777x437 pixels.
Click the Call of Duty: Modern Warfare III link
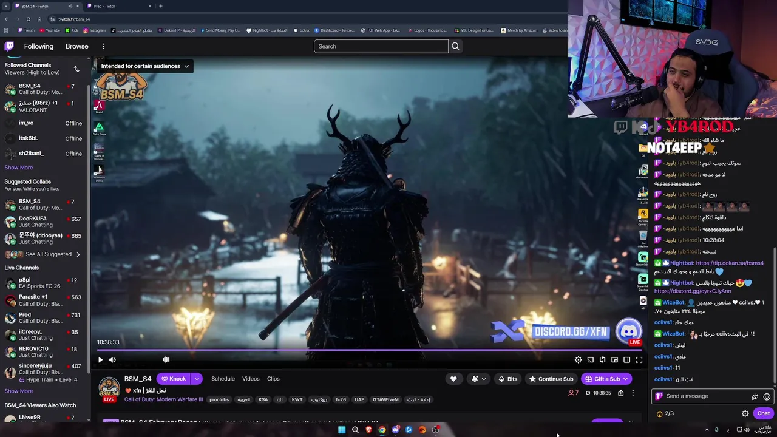coord(163,399)
